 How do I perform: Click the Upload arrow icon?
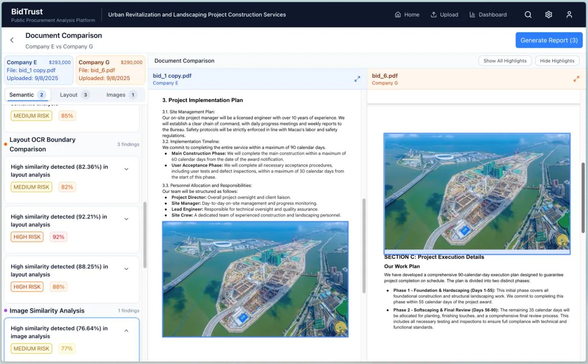point(434,15)
